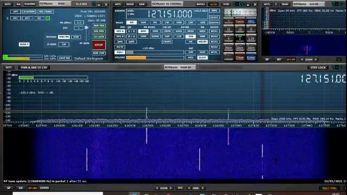This screenshot has height=195, width=347.
Task: Select the 70cm band key
Action: pyautogui.click(x=228, y=48)
